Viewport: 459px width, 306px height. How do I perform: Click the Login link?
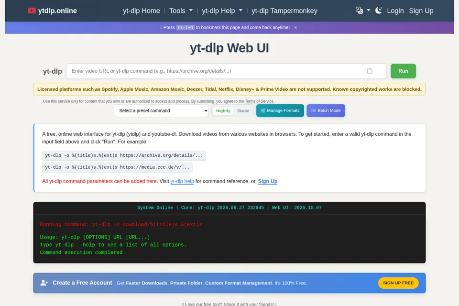coord(395,11)
